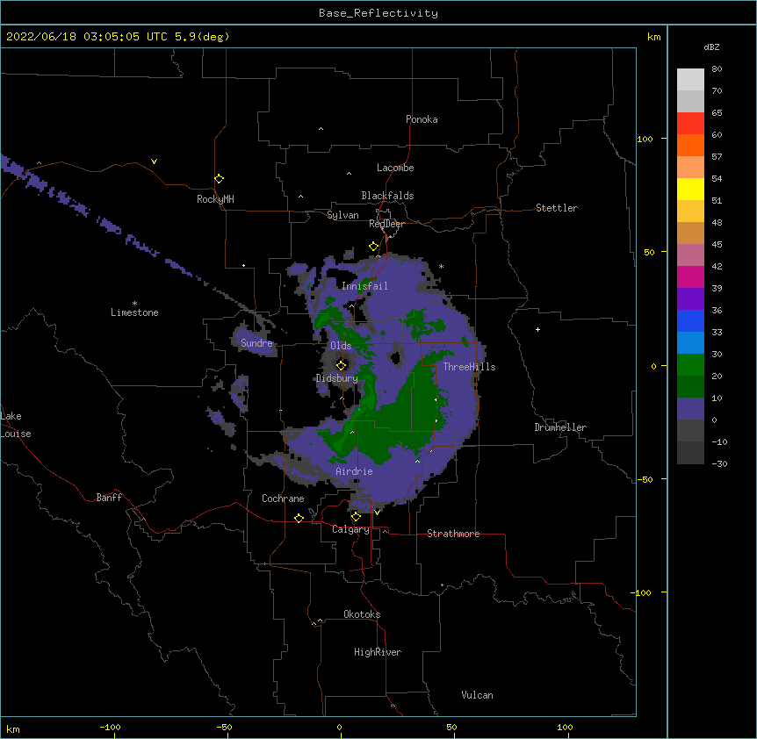
Task: Click the white plus marker northwest of Drumheller
Action: pos(537,329)
